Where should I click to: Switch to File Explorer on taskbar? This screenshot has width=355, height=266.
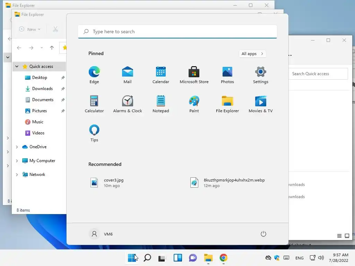[208, 258]
